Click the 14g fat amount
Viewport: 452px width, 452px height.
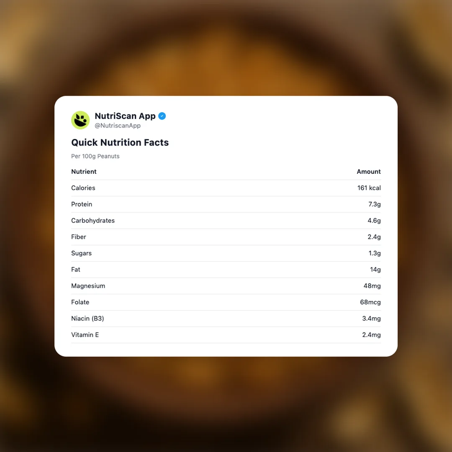375,270
